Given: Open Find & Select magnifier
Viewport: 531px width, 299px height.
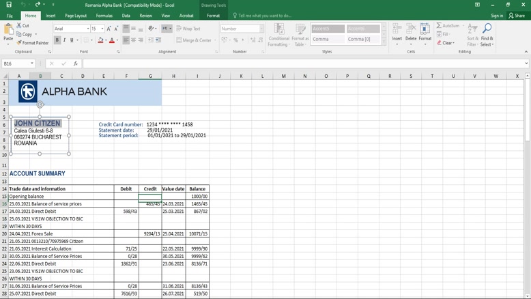Looking at the screenshot, I should tap(487, 29).
